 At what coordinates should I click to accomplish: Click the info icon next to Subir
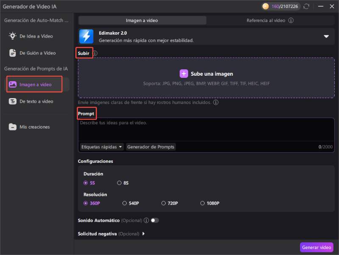(95, 53)
